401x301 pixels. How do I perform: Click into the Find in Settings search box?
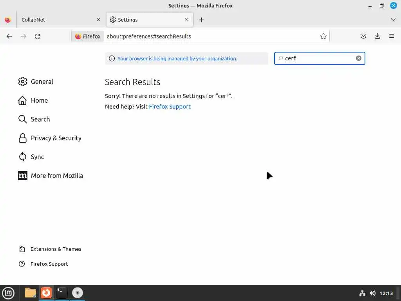(x=320, y=58)
